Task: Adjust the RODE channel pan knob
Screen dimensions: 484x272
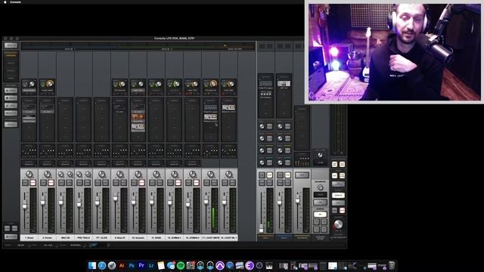Action: pos(157,175)
